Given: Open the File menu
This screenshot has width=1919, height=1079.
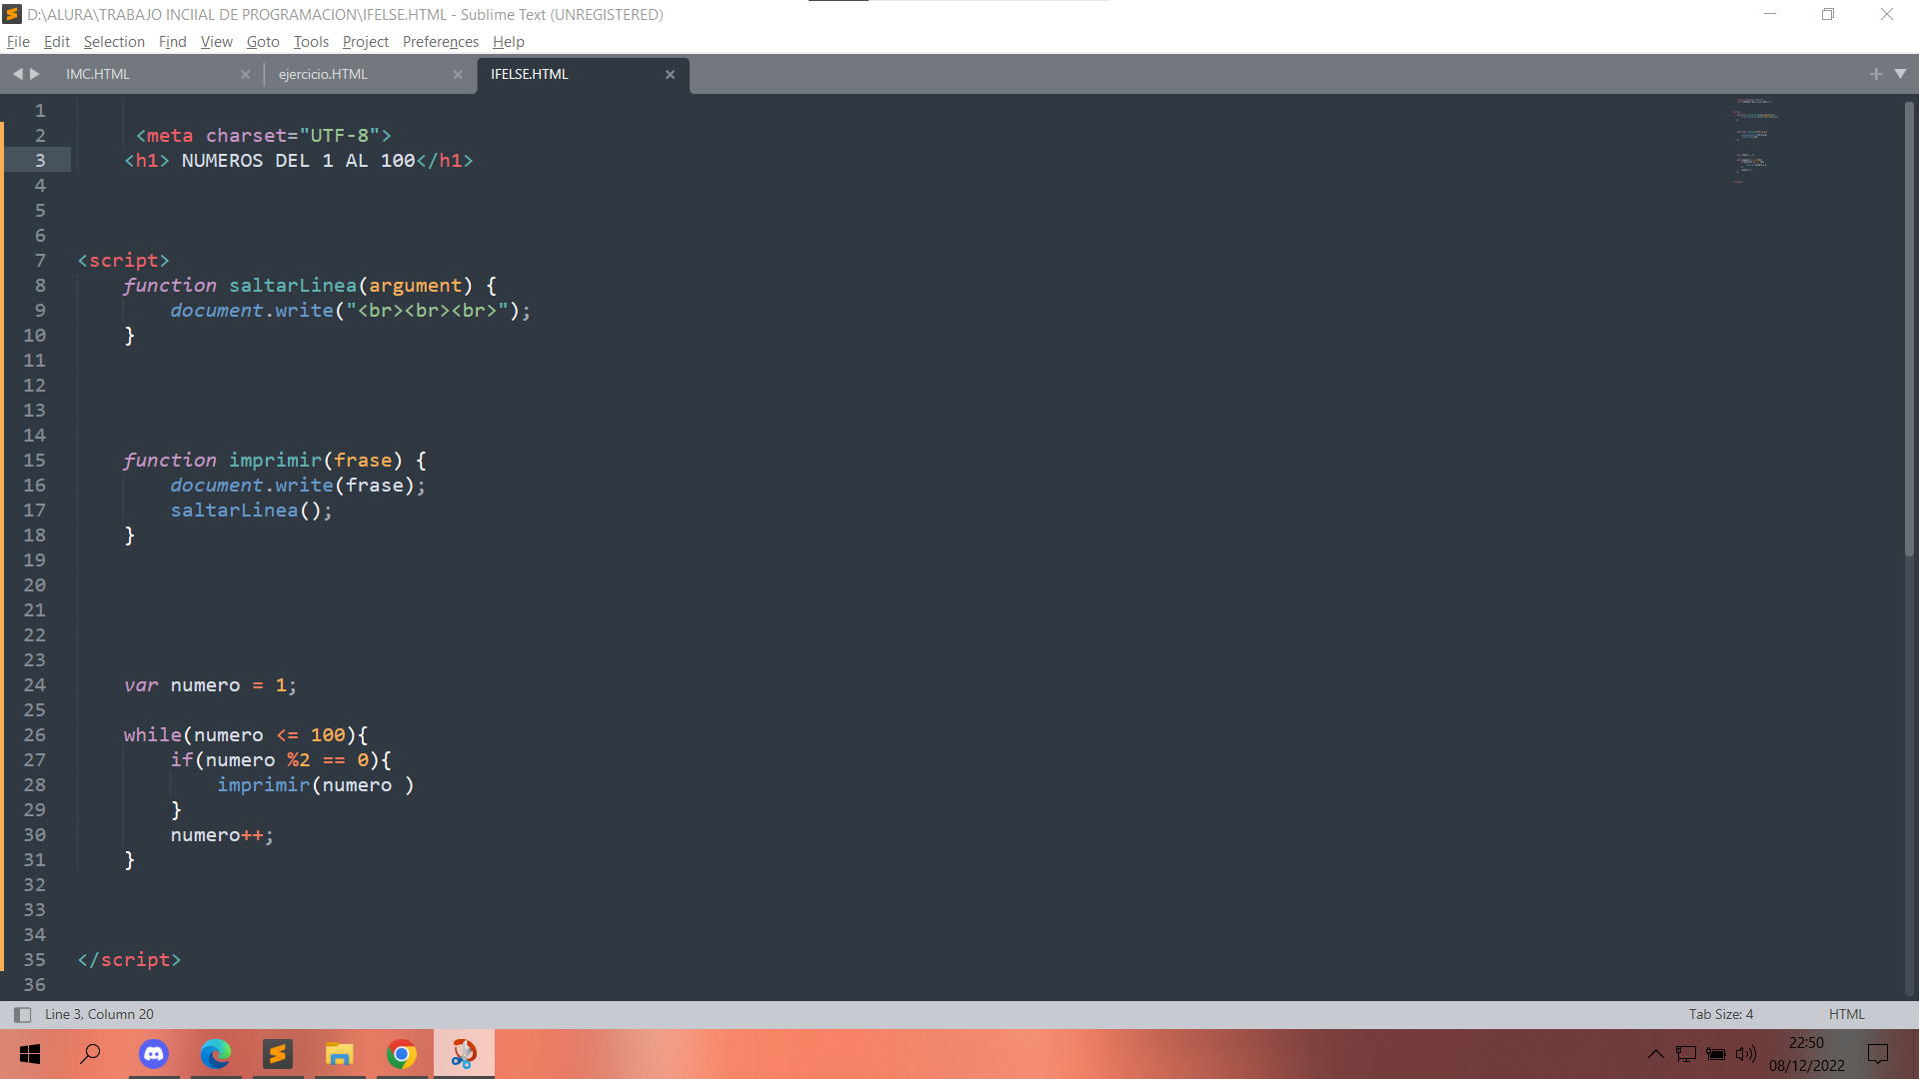Looking at the screenshot, I should (18, 42).
